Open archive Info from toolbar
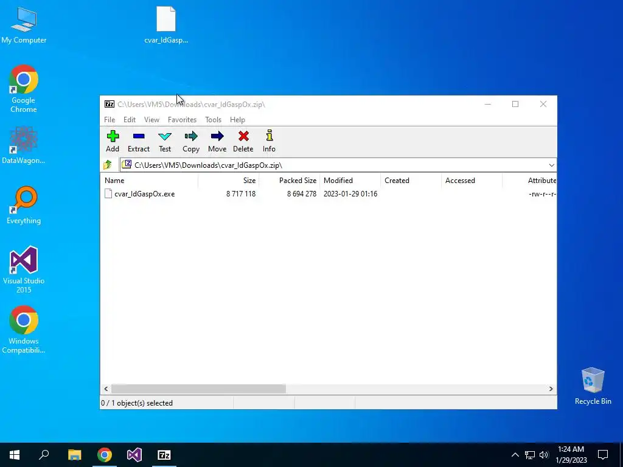This screenshot has height=467, width=623. coord(269,141)
